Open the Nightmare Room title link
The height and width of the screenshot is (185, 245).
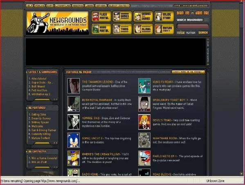click(165, 138)
